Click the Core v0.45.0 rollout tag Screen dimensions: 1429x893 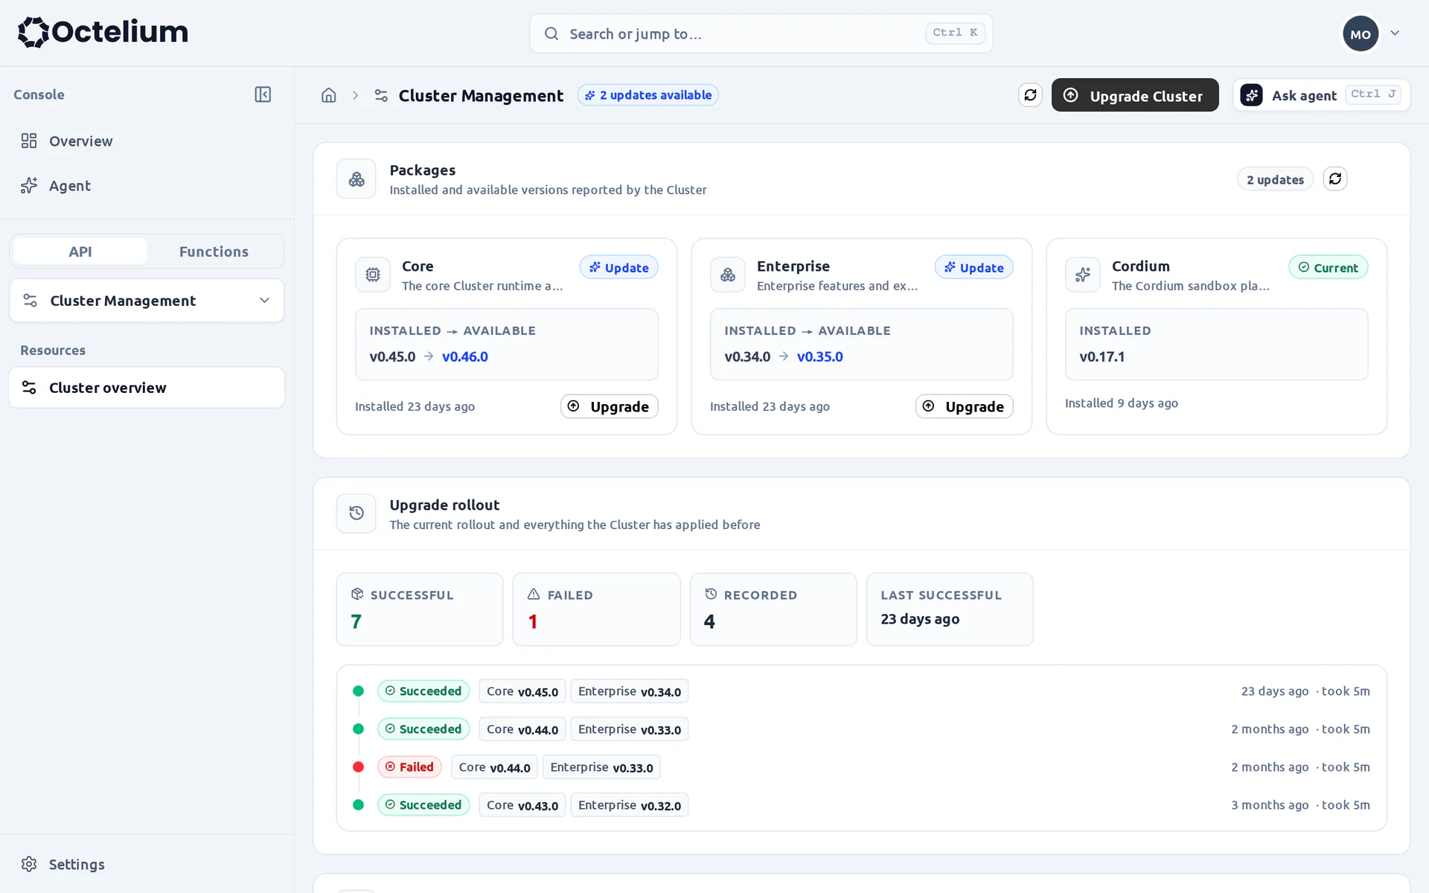[x=522, y=691]
